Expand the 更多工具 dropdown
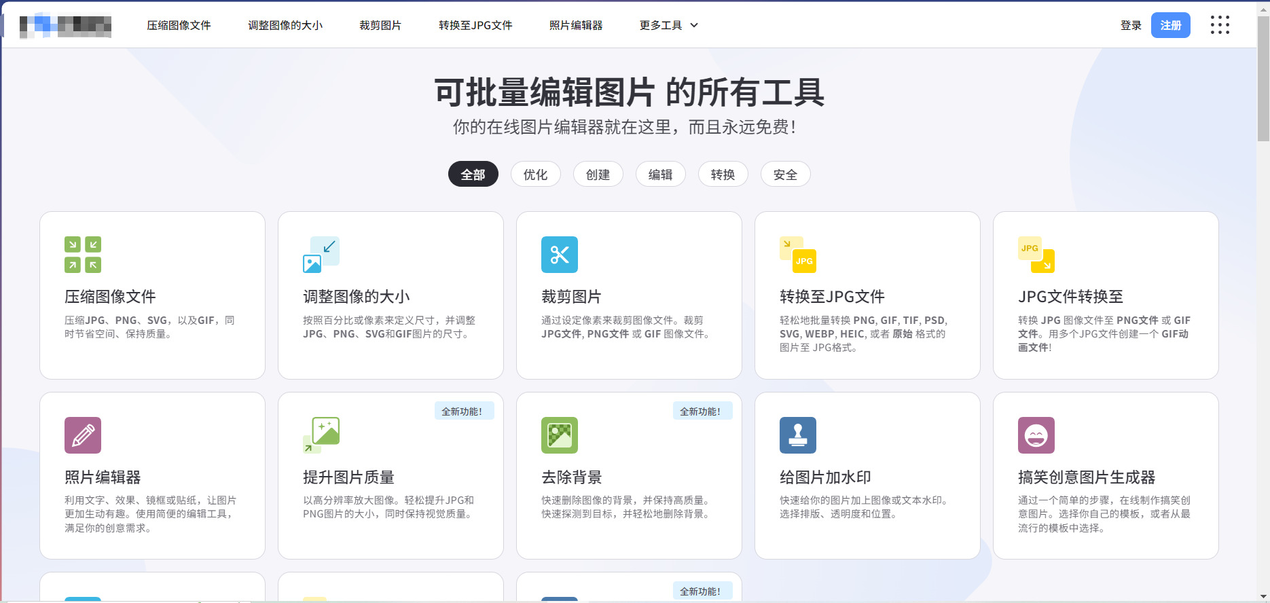The image size is (1270, 603). pos(669,25)
